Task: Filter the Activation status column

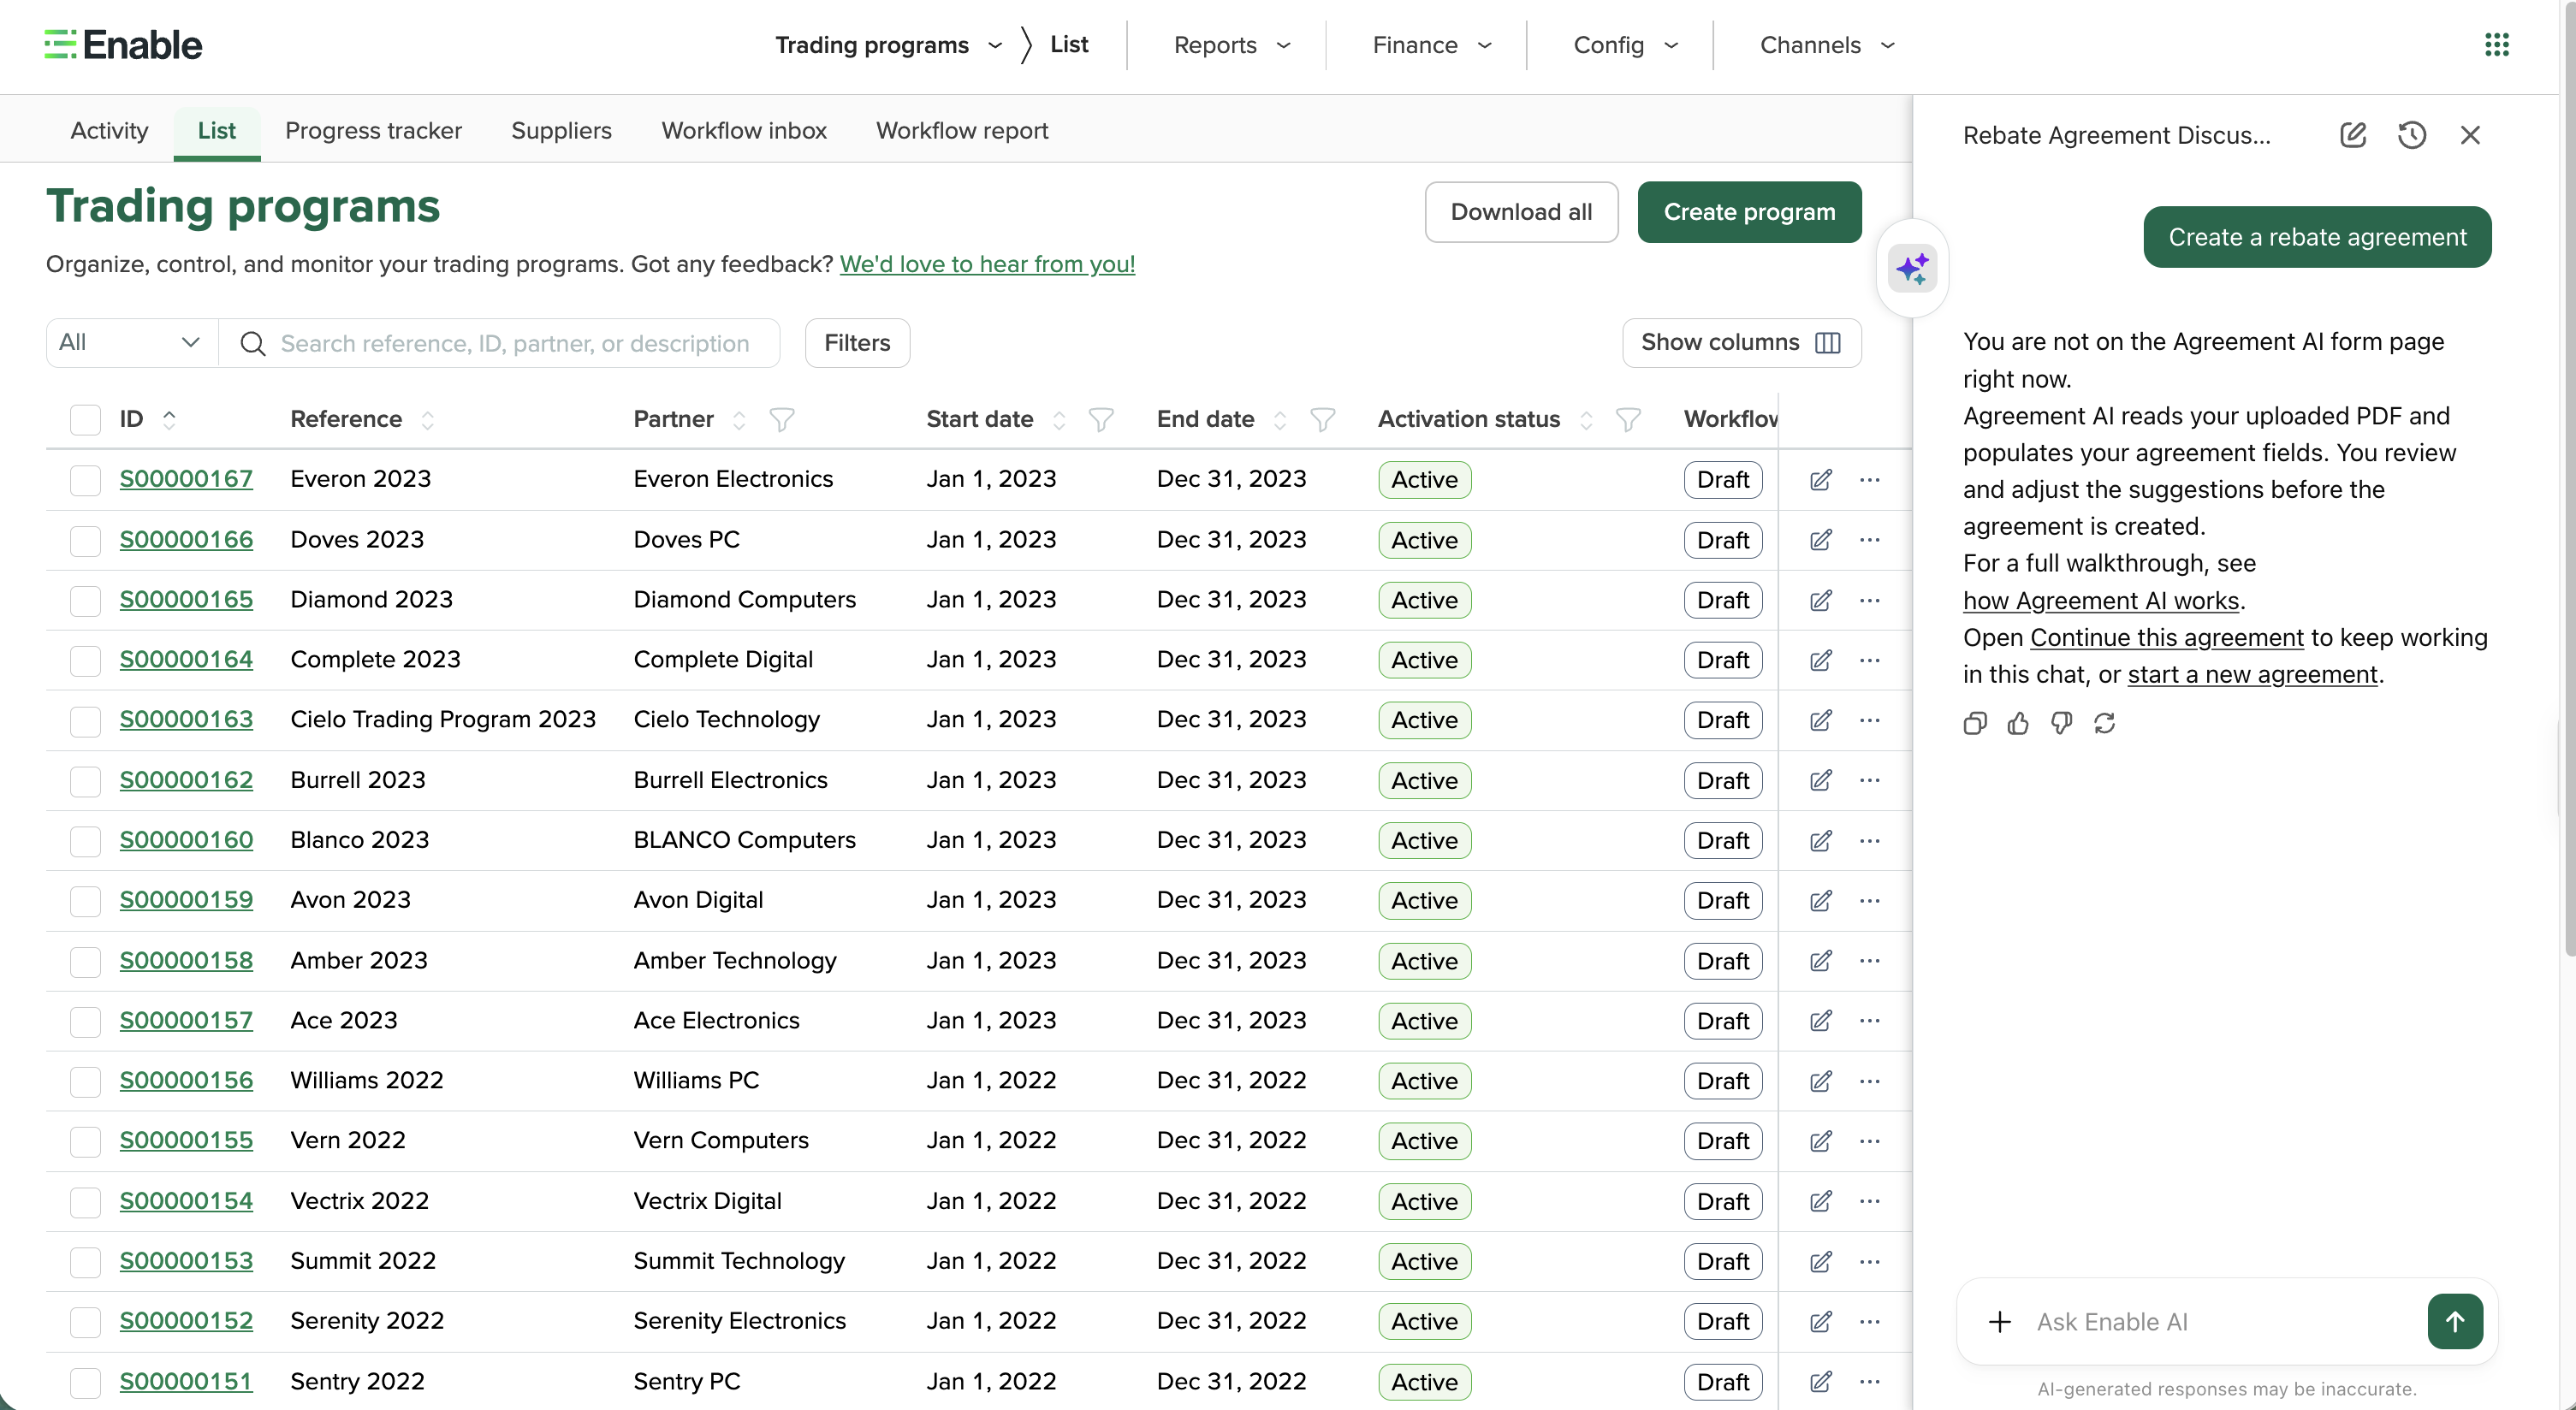Action: pyautogui.click(x=1628, y=419)
